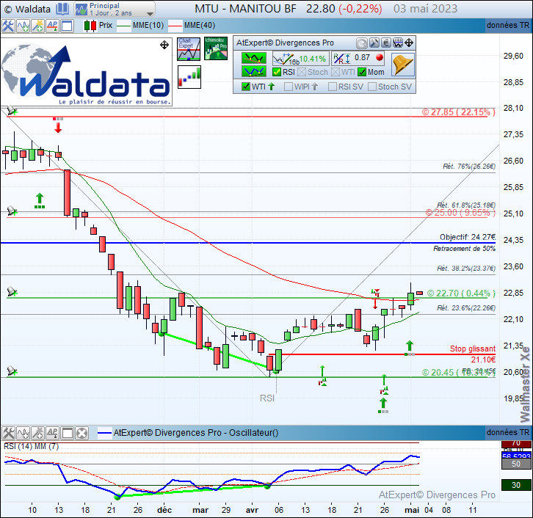This screenshot has width=533, height=518.
Task: Click the 16b 10.41% performance button
Action: (x=300, y=59)
